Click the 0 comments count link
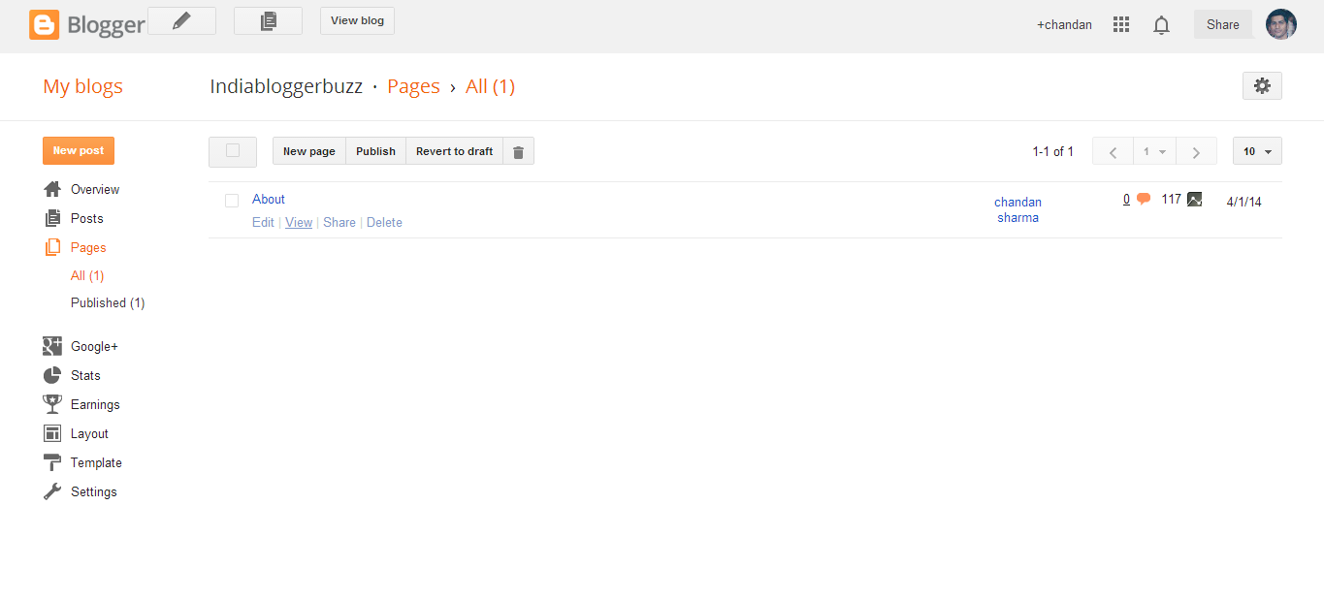 point(1126,200)
